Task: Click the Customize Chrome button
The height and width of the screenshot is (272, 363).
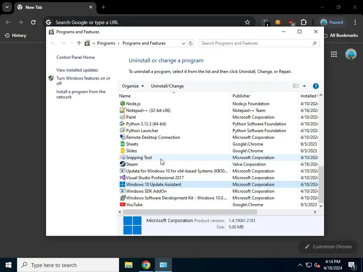Action: (x=329, y=247)
